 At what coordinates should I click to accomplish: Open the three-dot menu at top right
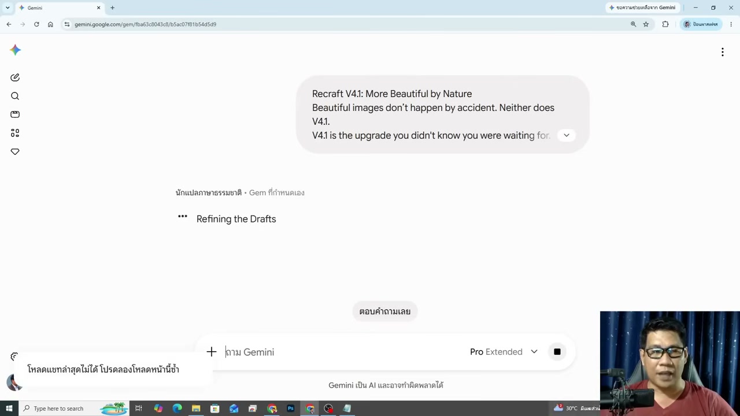point(722,53)
